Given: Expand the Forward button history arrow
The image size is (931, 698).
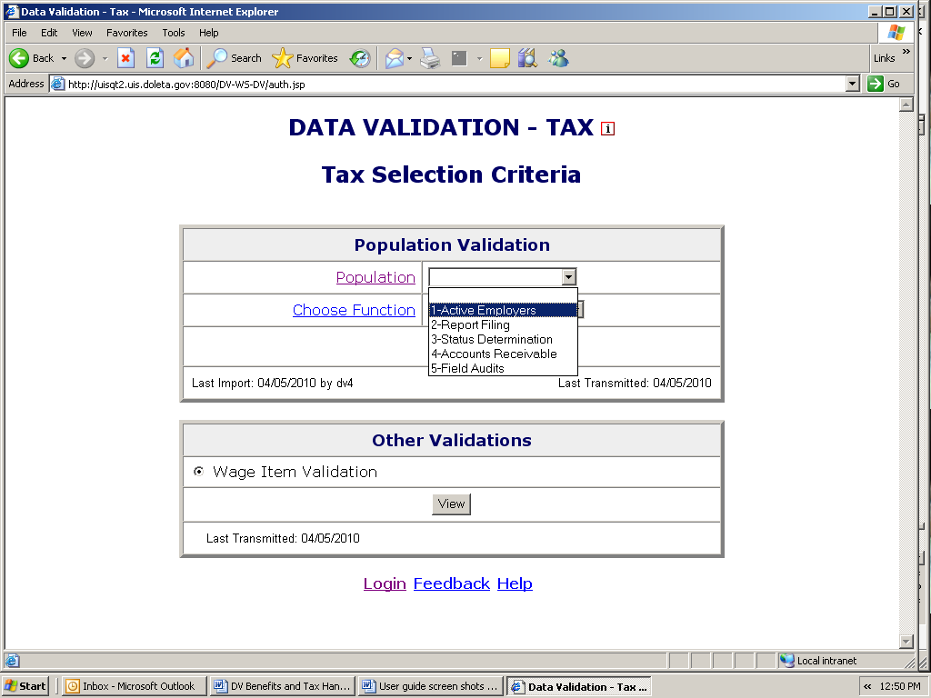Looking at the screenshot, I should (105, 58).
